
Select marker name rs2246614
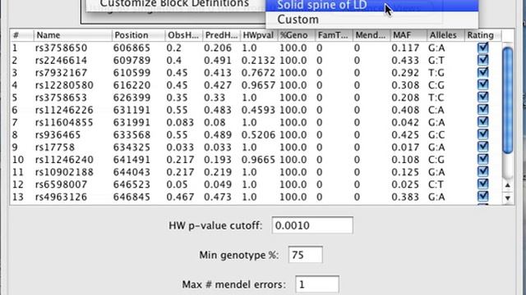pos(61,60)
